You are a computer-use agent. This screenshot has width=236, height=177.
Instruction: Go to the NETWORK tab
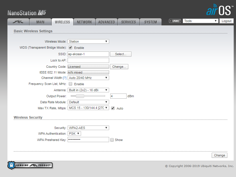(84, 22)
